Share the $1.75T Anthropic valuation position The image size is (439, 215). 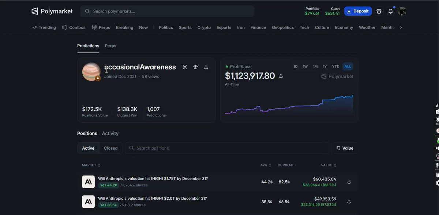(x=349, y=182)
